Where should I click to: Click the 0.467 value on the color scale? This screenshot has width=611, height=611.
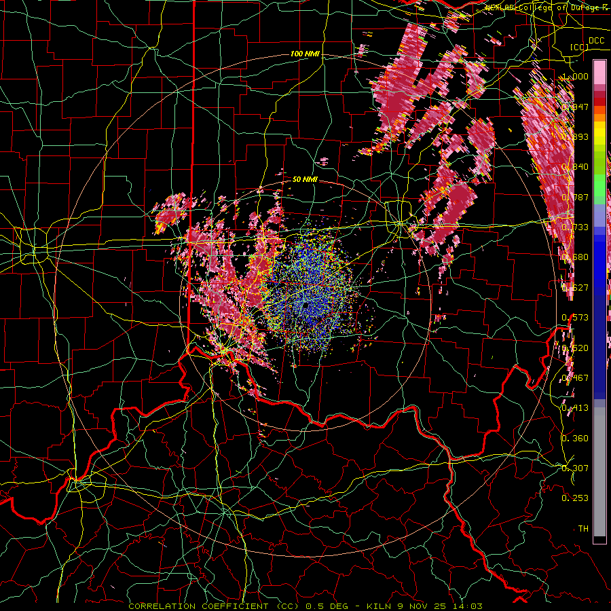[575, 378]
